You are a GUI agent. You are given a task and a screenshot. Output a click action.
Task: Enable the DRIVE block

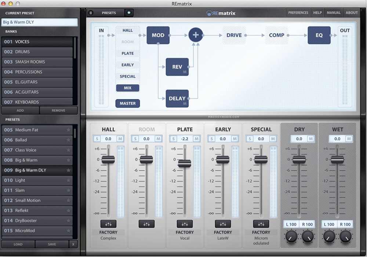pos(234,35)
